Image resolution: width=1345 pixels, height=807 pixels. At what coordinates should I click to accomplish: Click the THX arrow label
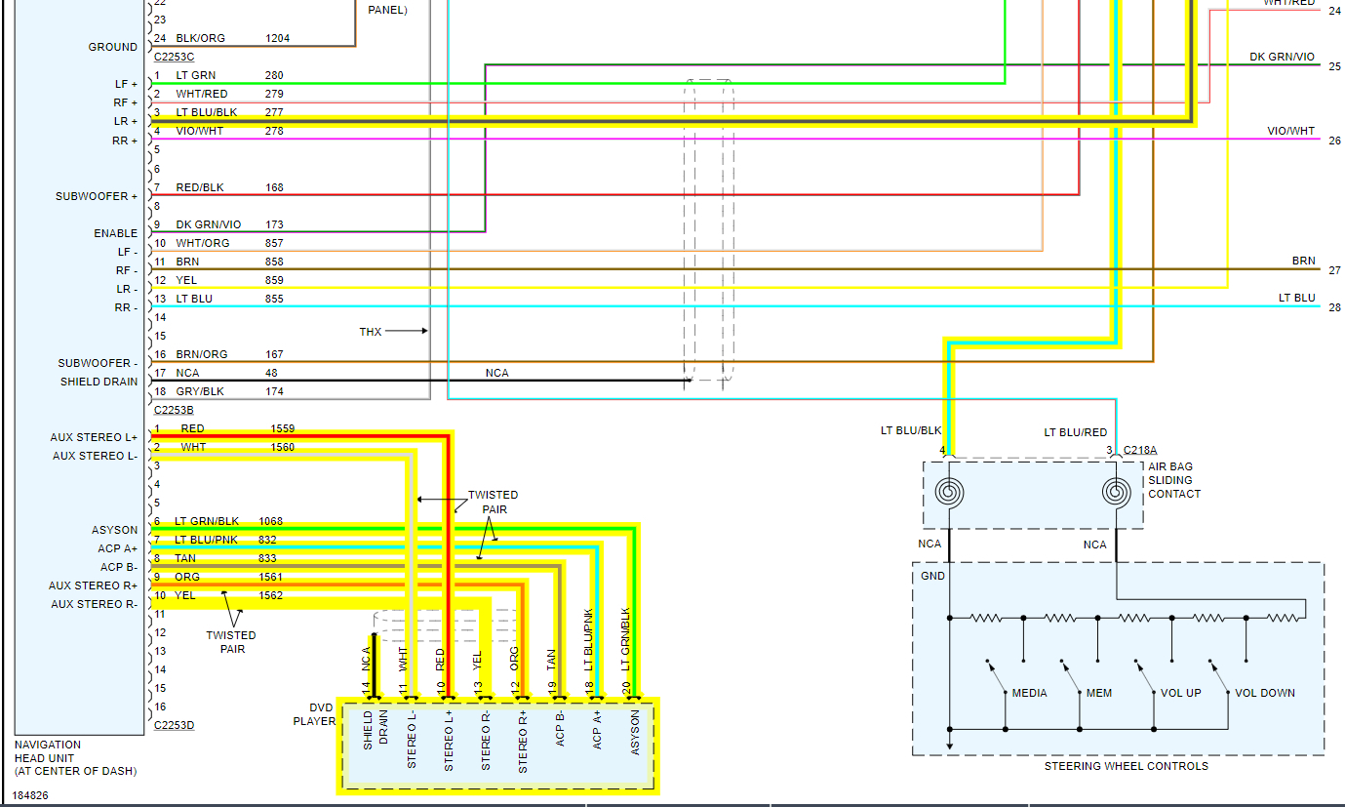click(393, 332)
